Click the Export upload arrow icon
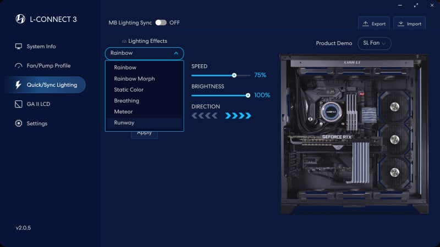This screenshot has height=247, width=440. pos(365,24)
